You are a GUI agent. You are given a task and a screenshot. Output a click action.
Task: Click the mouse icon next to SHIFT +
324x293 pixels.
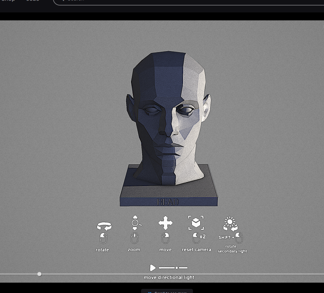point(239,238)
